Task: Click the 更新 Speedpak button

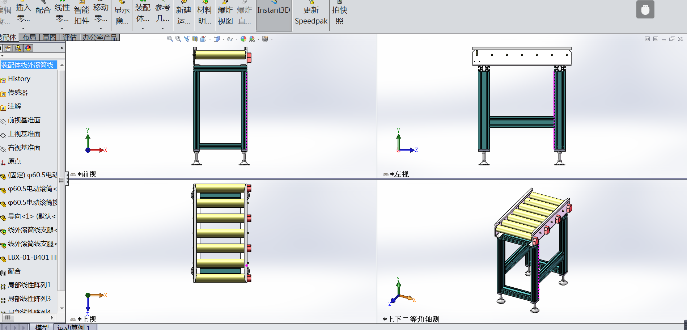Action: pos(311,14)
